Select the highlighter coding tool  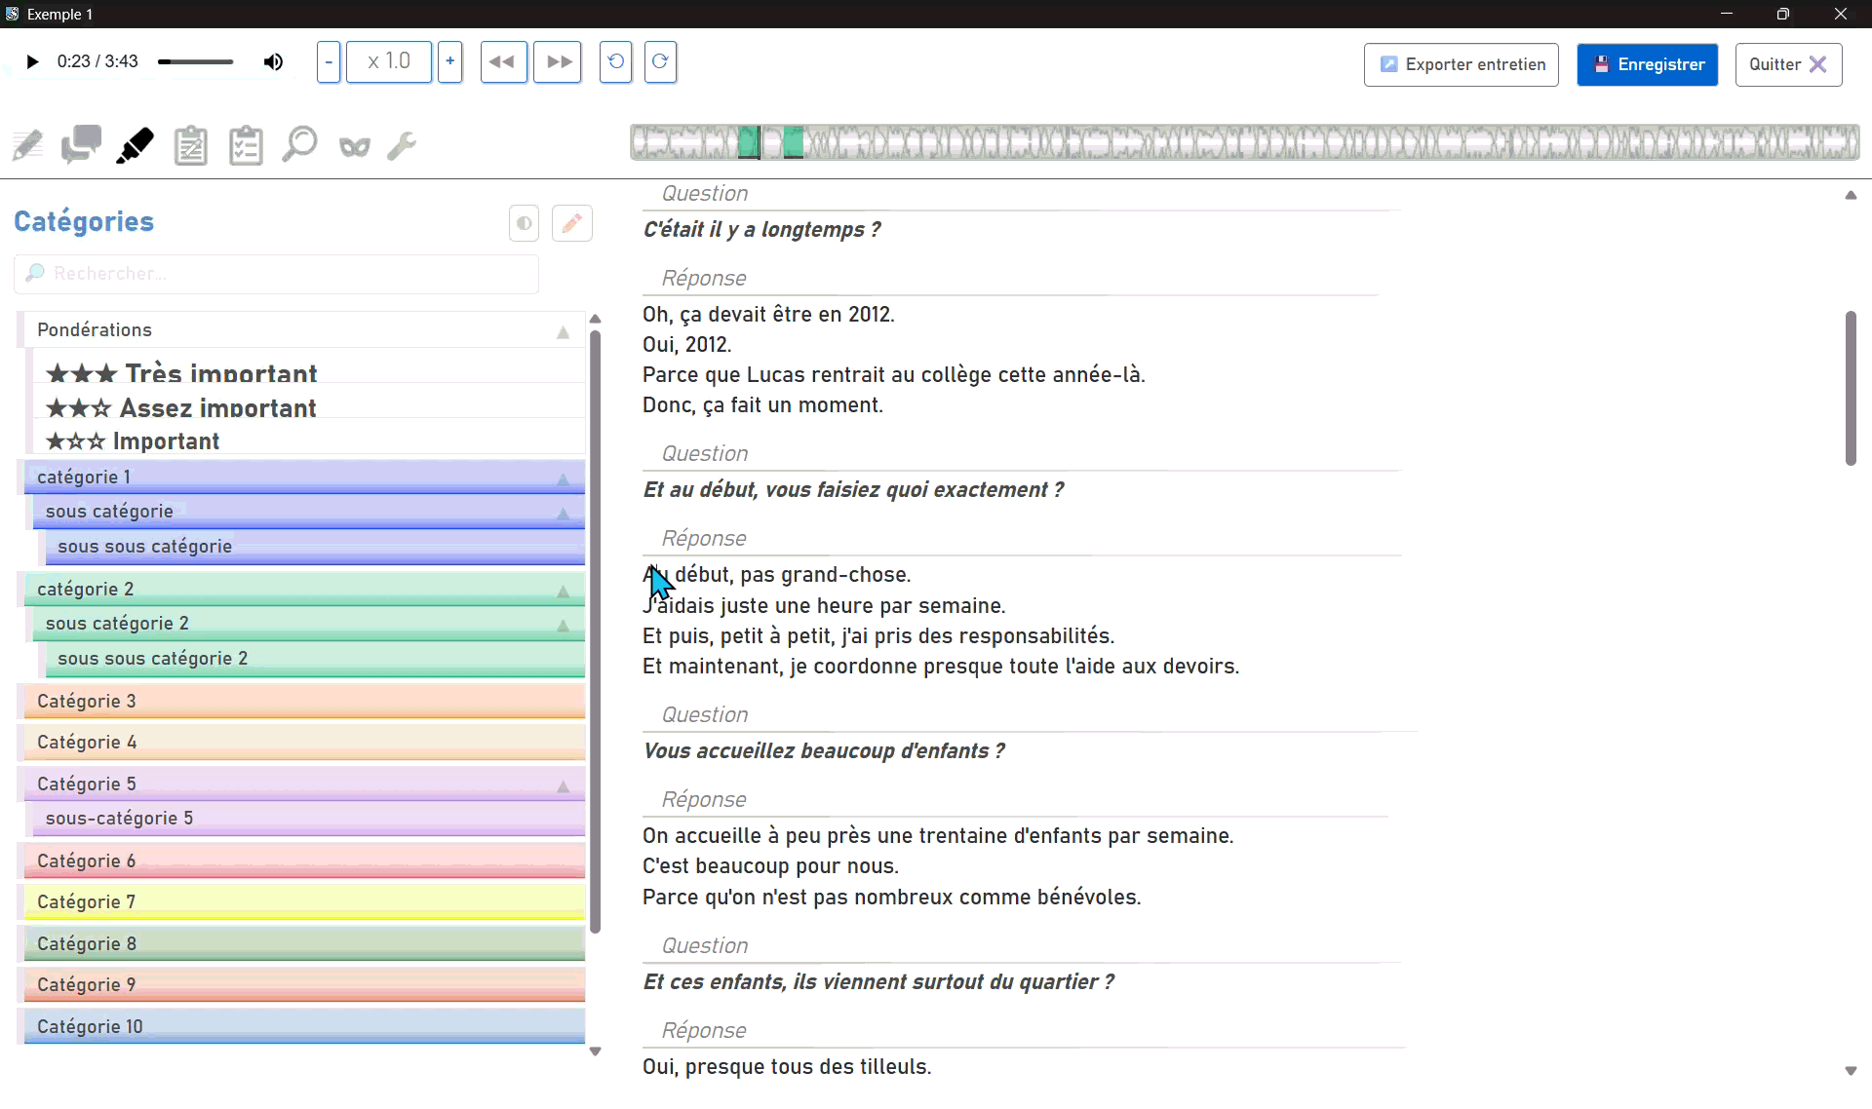(136, 146)
